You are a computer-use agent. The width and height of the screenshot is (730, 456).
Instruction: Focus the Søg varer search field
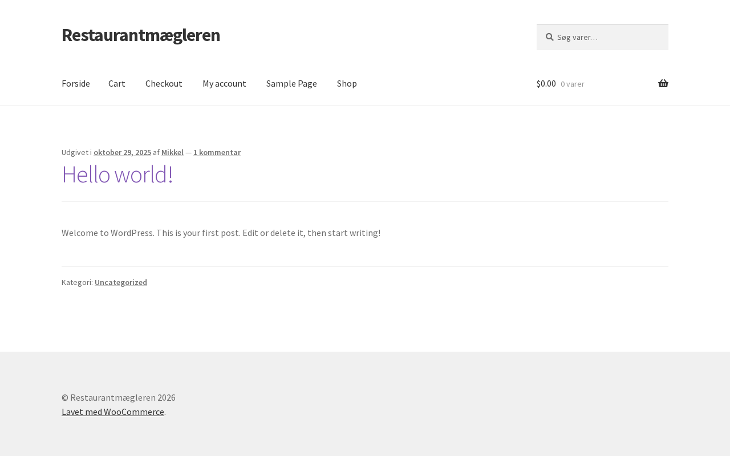pyautogui.click(x=602, y=37)
